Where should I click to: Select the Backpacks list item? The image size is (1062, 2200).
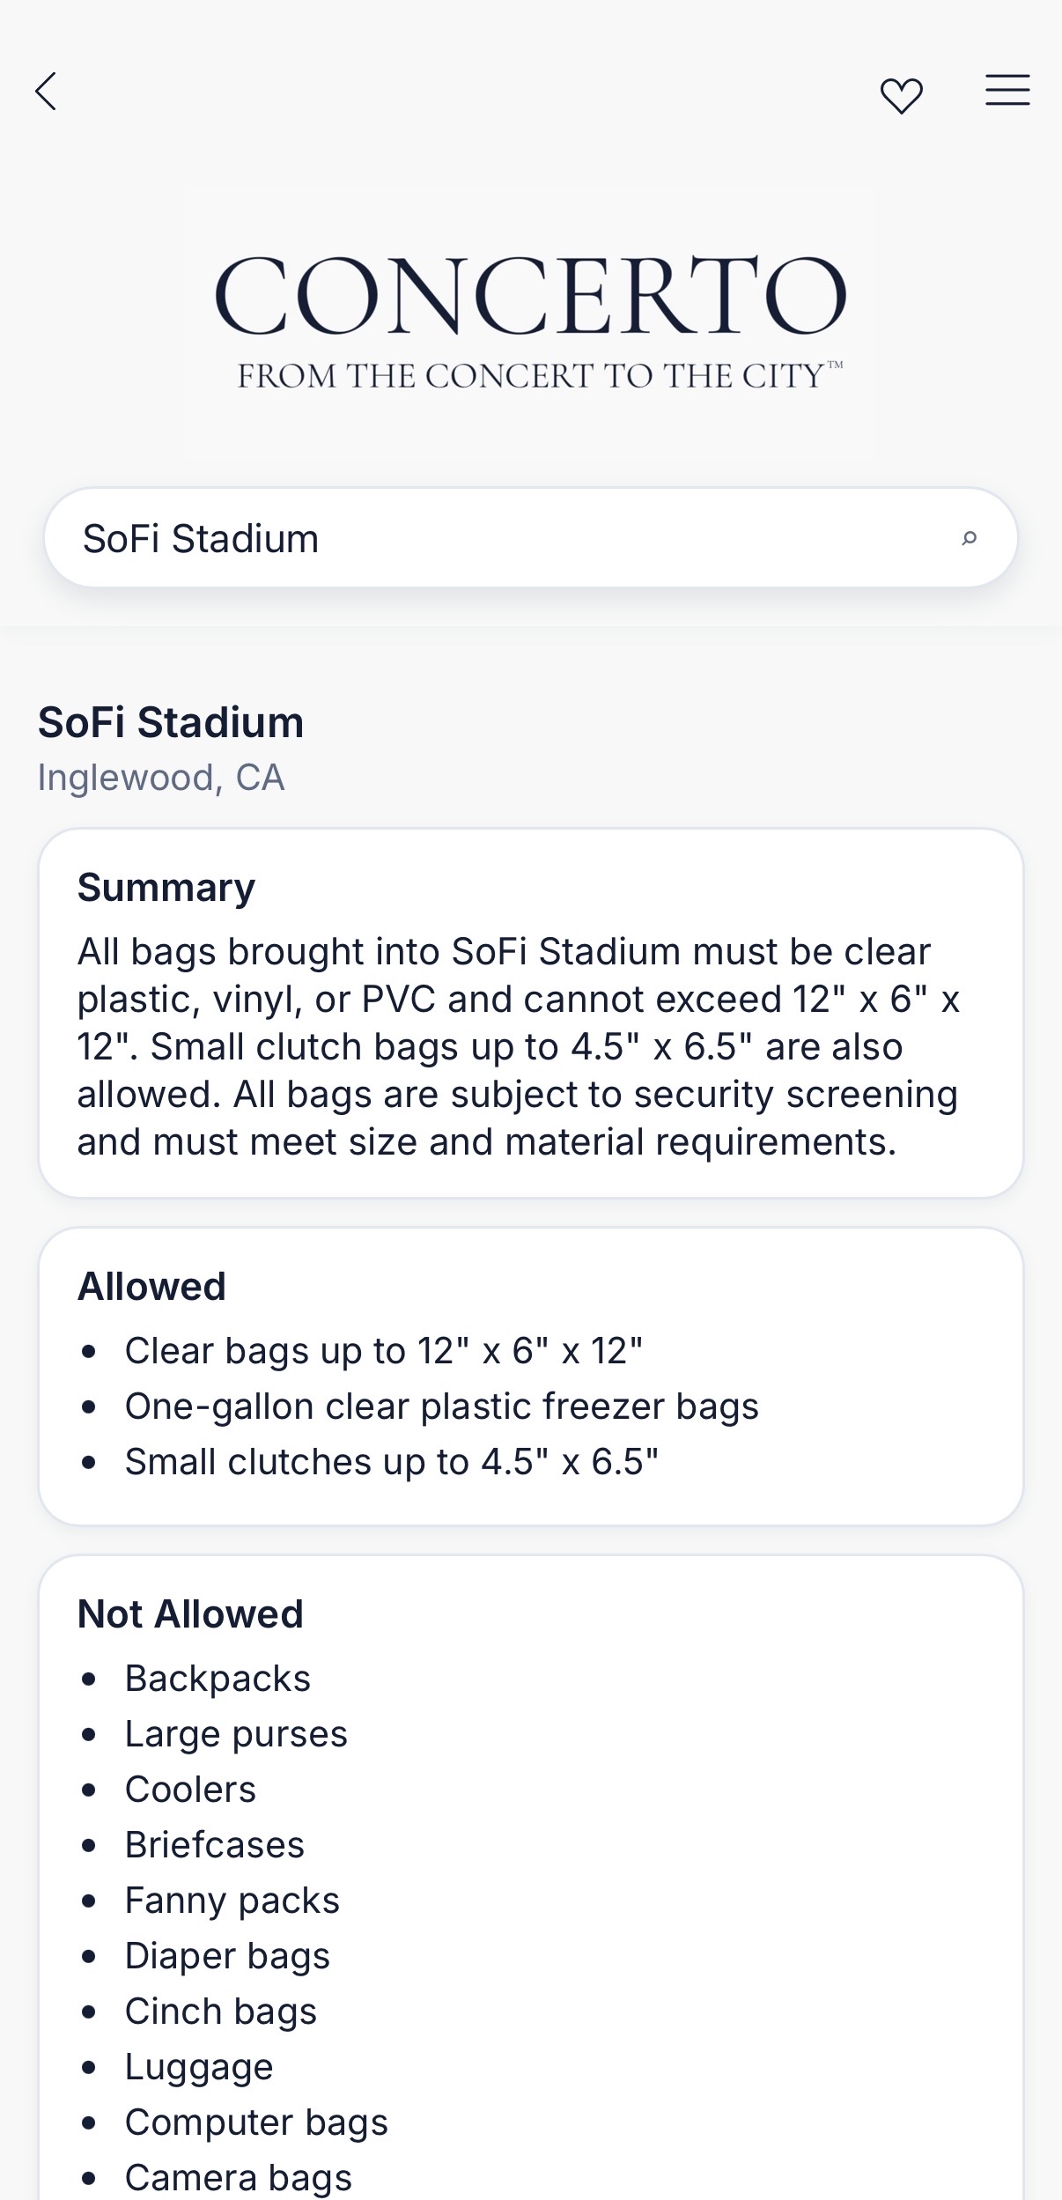pyautogui.click(x=218, y=1679)
